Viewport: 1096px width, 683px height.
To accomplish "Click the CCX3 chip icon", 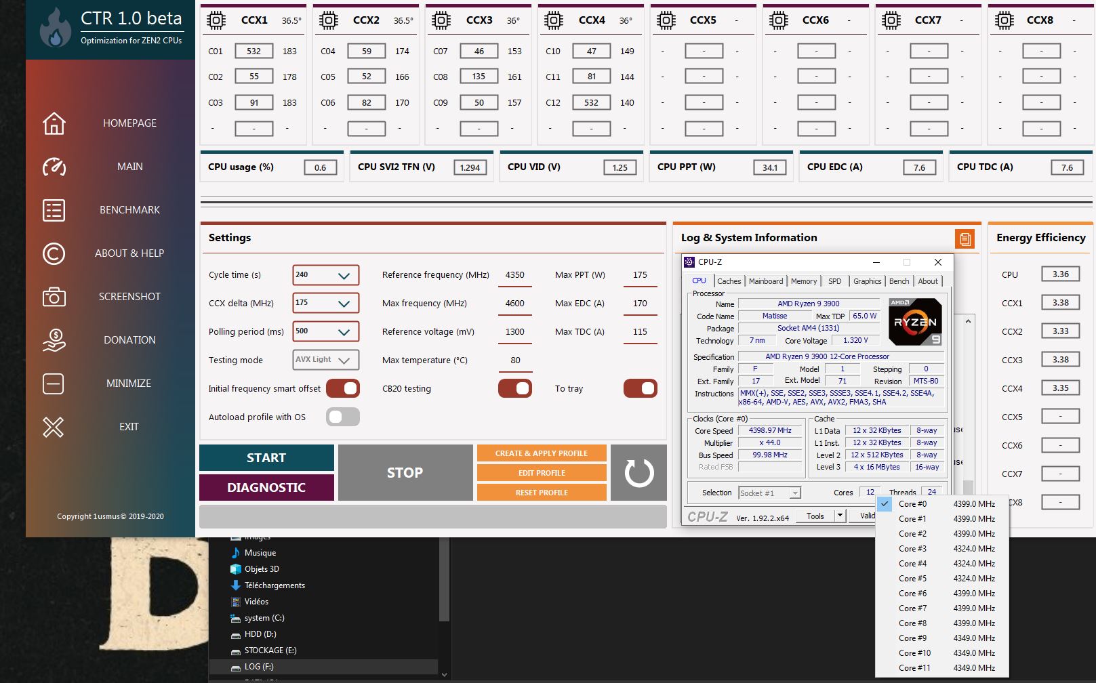I will 441,20.
